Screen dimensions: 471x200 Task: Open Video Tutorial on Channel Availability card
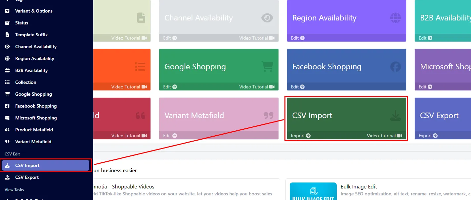[x=257, y=38]
